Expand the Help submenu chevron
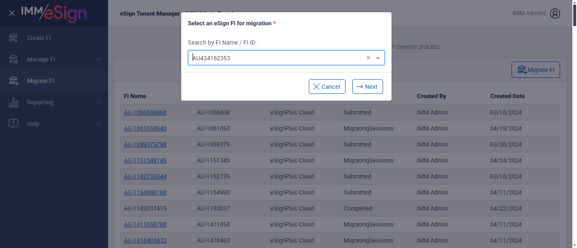Viewport: 577px width, 248px height. (99, 124)
